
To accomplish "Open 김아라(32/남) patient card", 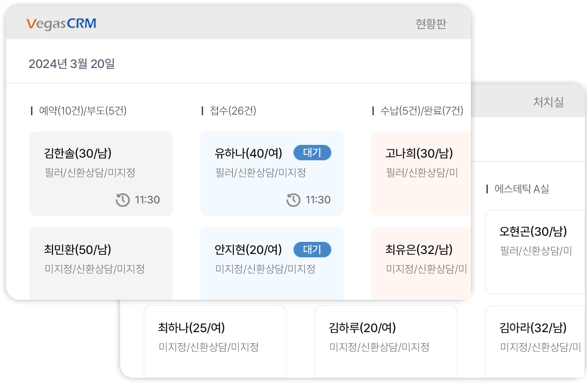I will pos(535,342).
